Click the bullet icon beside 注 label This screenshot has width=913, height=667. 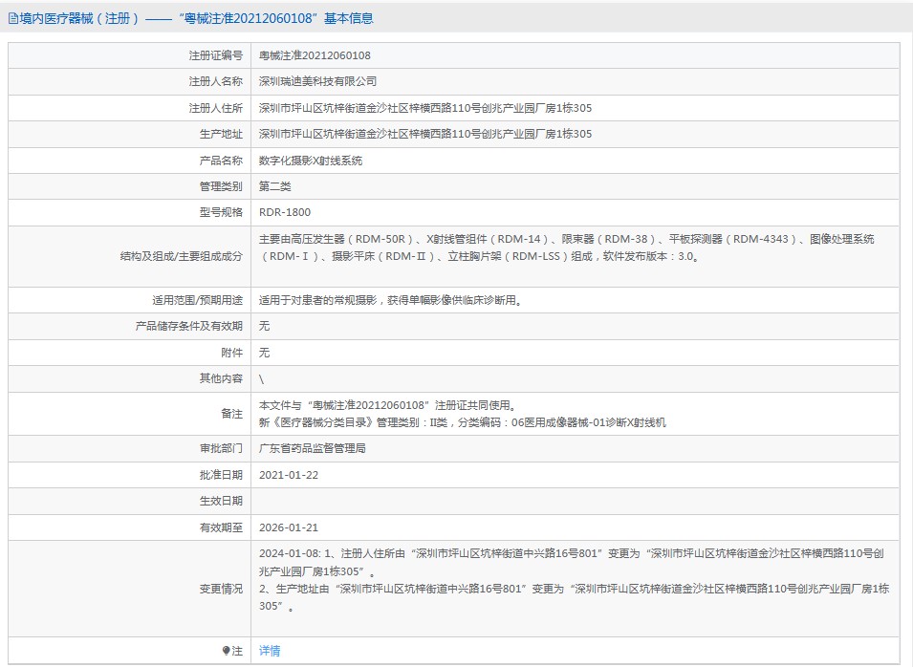coord(227,651)
